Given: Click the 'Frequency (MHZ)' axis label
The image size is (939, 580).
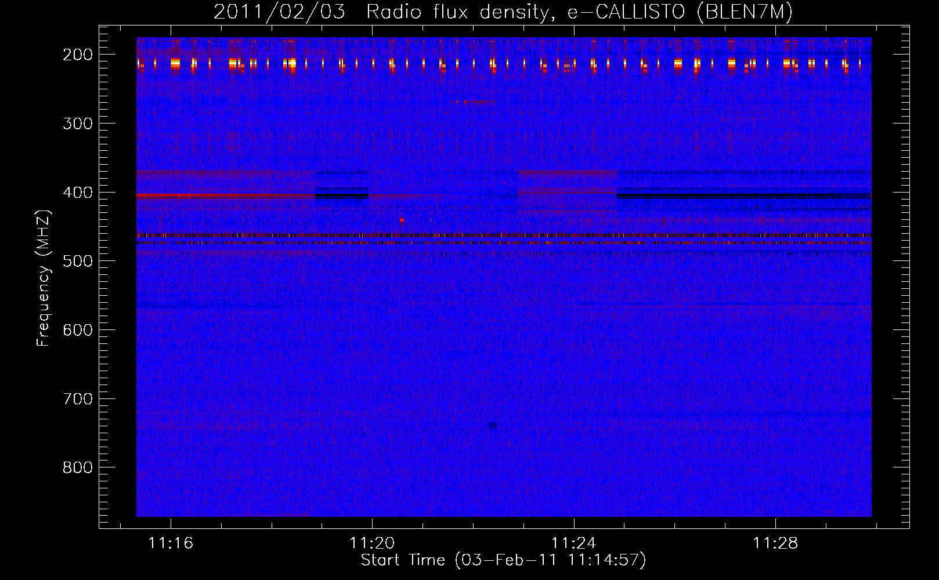Looking at the screenshot, I should tap(43, 278).
